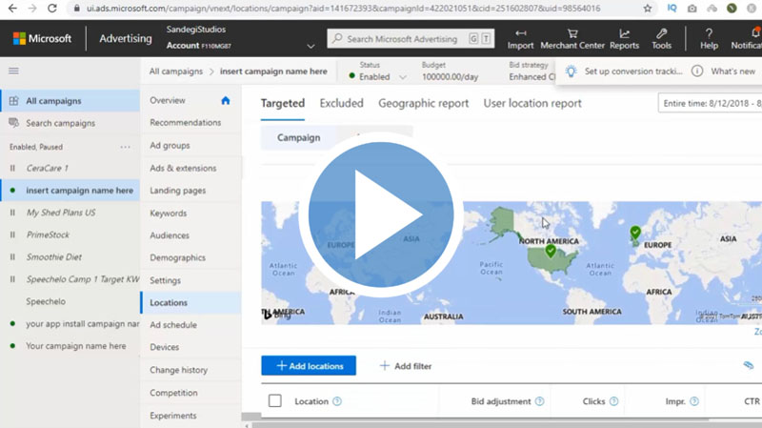This screenshot has width=762, height=428.
Task: Open Change history in the side menu
Action: (178, 370)
